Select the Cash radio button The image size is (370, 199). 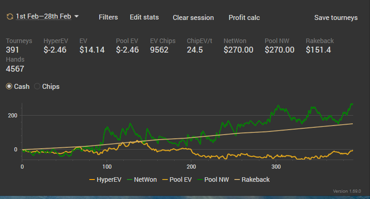pos(9,86)
